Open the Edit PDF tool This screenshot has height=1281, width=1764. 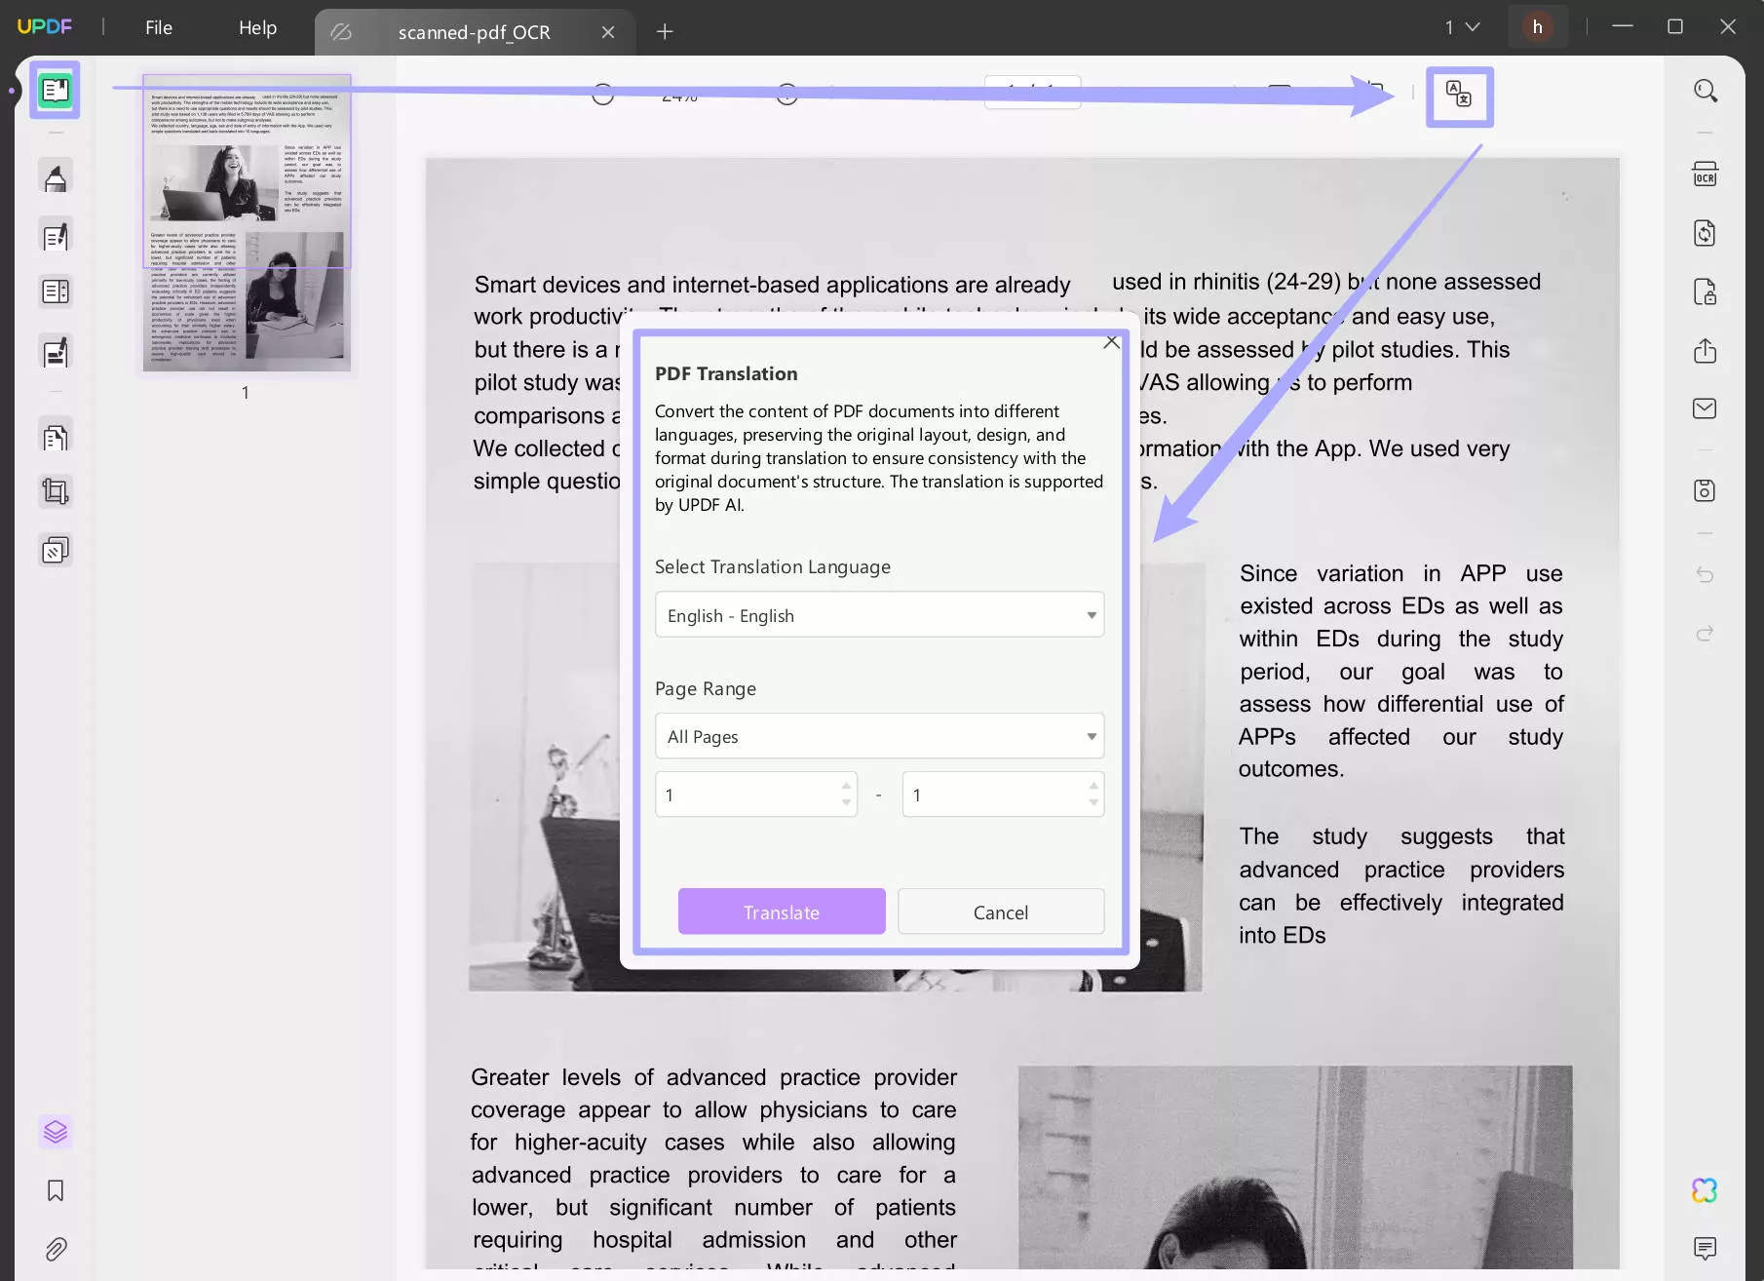56,234
